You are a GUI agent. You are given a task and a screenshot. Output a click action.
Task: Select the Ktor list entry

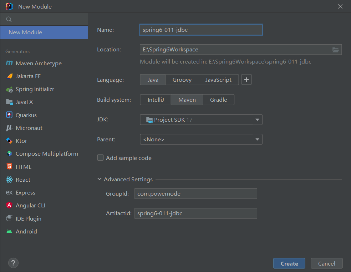pos(44,141)
